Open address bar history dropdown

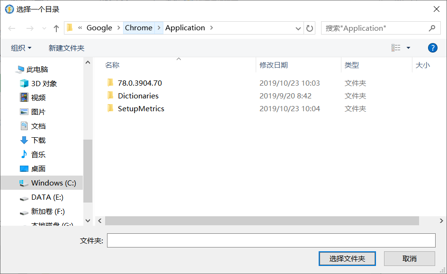point(298,28)
